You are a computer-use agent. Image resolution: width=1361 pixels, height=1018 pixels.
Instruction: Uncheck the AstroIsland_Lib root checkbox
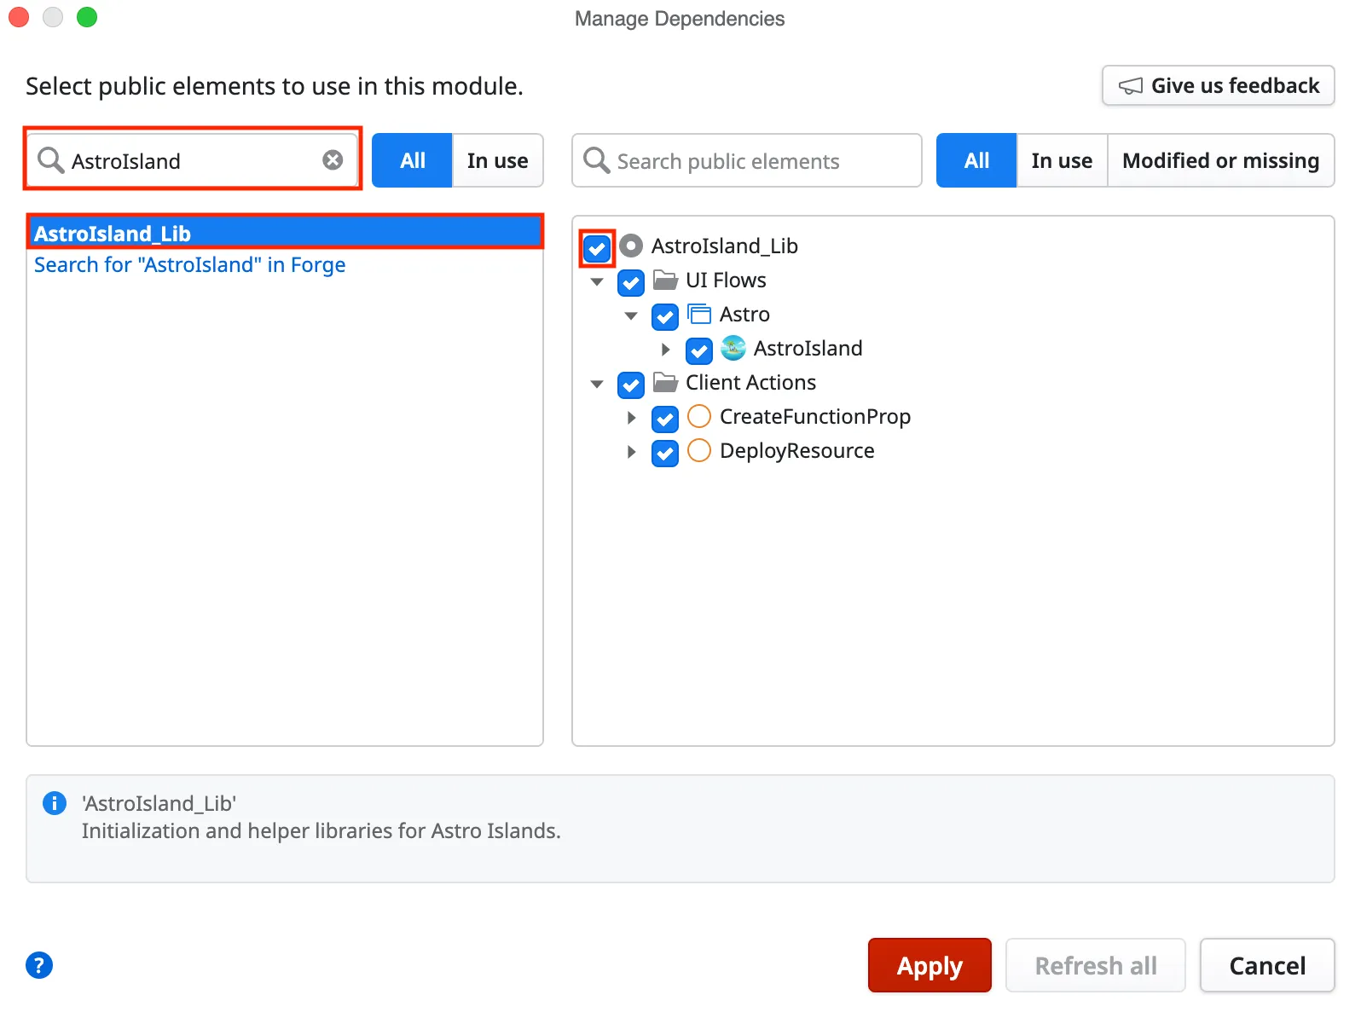(597, 249)
